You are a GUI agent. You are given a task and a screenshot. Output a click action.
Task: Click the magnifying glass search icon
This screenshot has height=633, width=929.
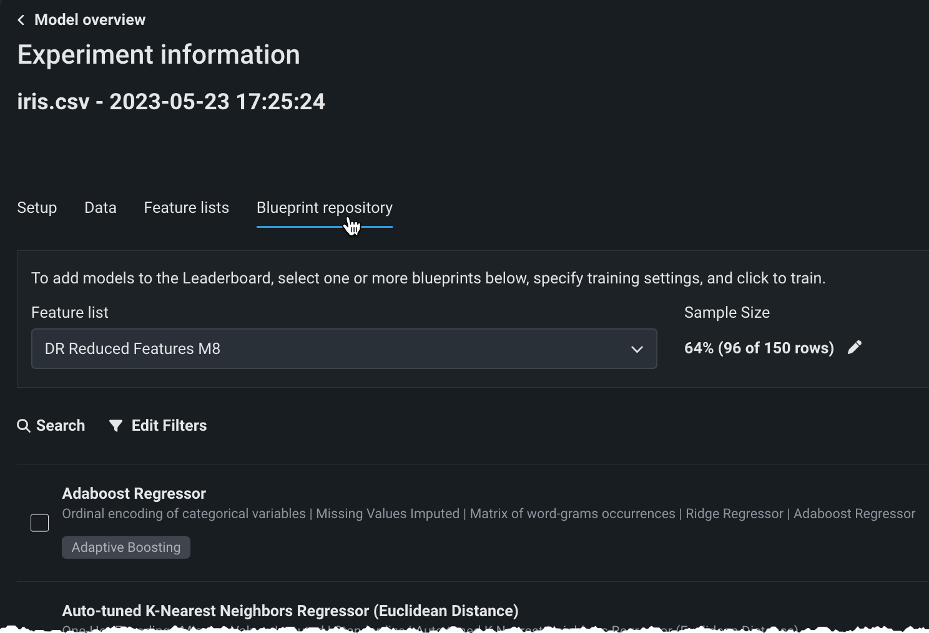[x=24, y=426]
